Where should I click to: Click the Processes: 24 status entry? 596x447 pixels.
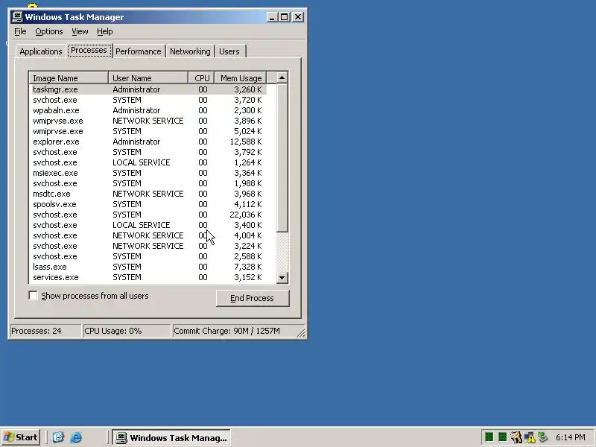(x=45, y=331)
